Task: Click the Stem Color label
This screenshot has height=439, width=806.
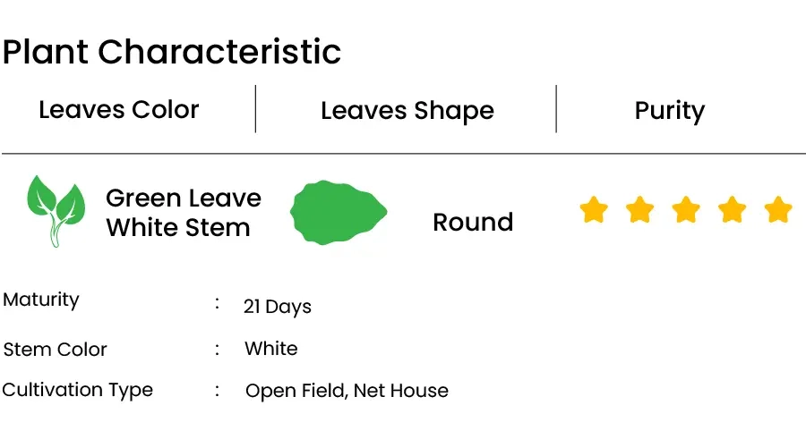Action: click(x=55, y=350)
